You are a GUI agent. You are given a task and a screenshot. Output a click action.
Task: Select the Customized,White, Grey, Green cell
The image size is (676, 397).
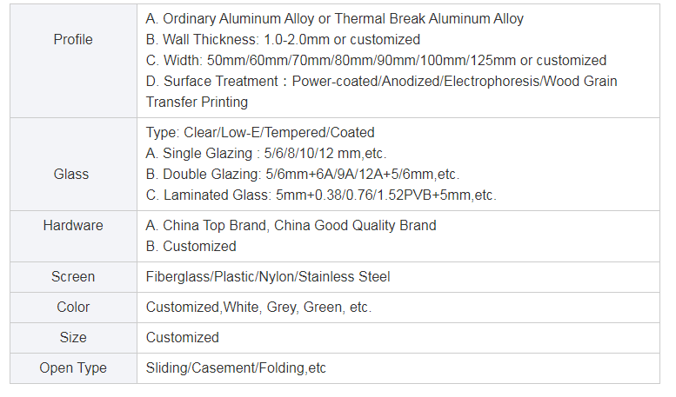pyautogui.click(x=398, y=308)
